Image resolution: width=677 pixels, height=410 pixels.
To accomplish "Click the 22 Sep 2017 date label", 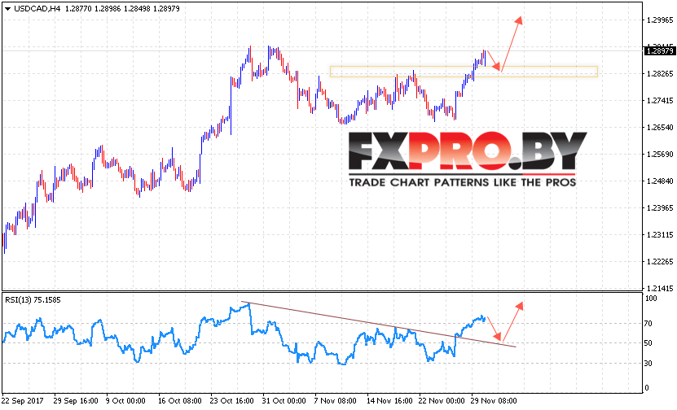I will (23, 401).
